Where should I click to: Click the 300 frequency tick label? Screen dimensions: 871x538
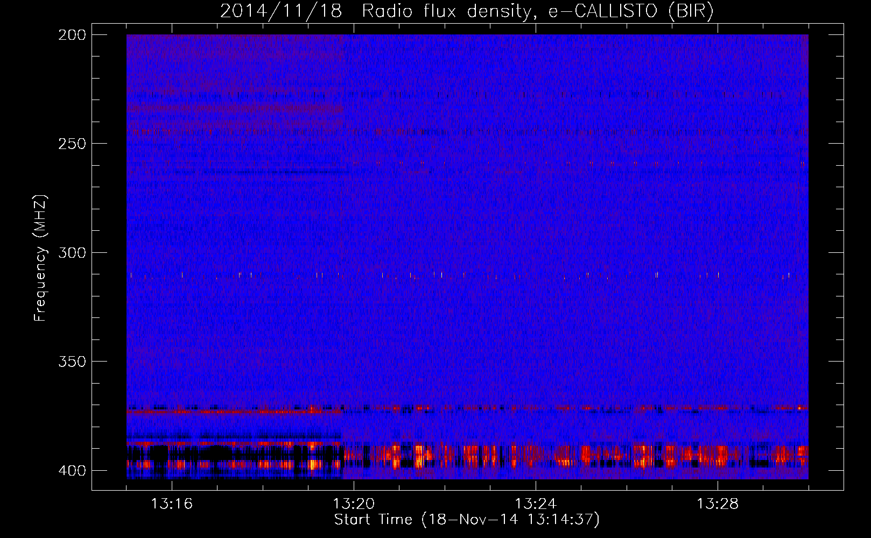tap(72, 252)
